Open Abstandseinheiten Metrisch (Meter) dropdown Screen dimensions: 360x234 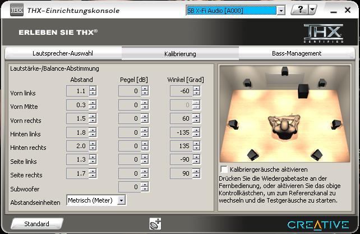(96, 200)
